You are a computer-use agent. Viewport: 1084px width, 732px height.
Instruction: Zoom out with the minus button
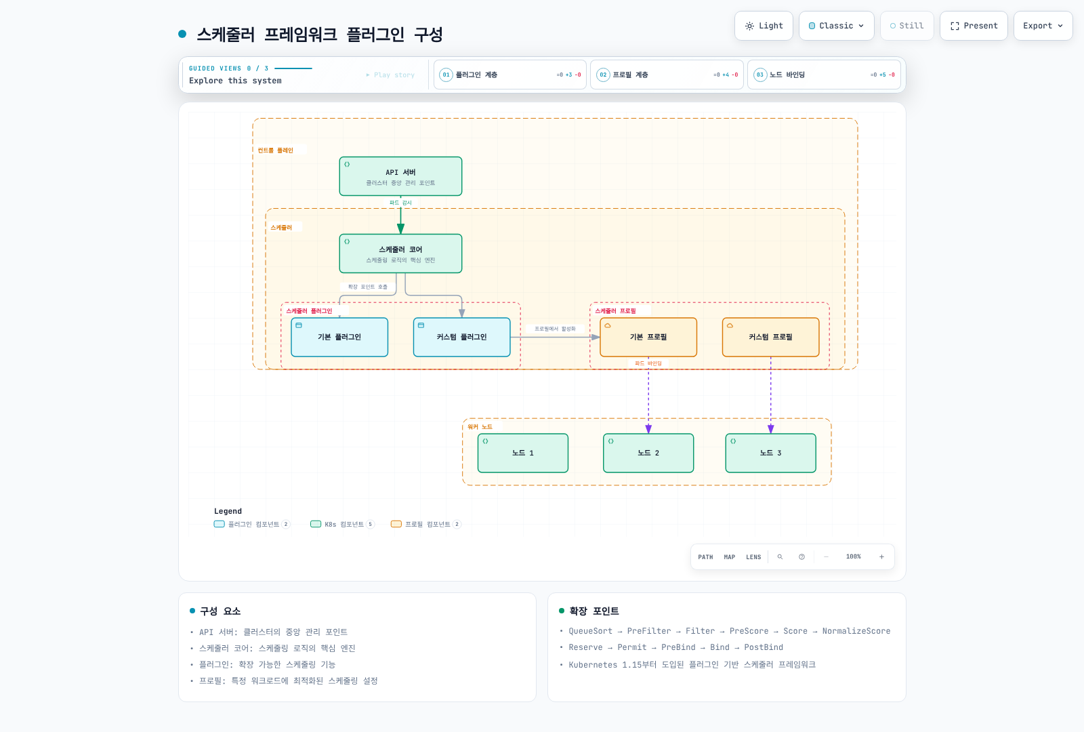pyautogui.click(x=826, y=557)
